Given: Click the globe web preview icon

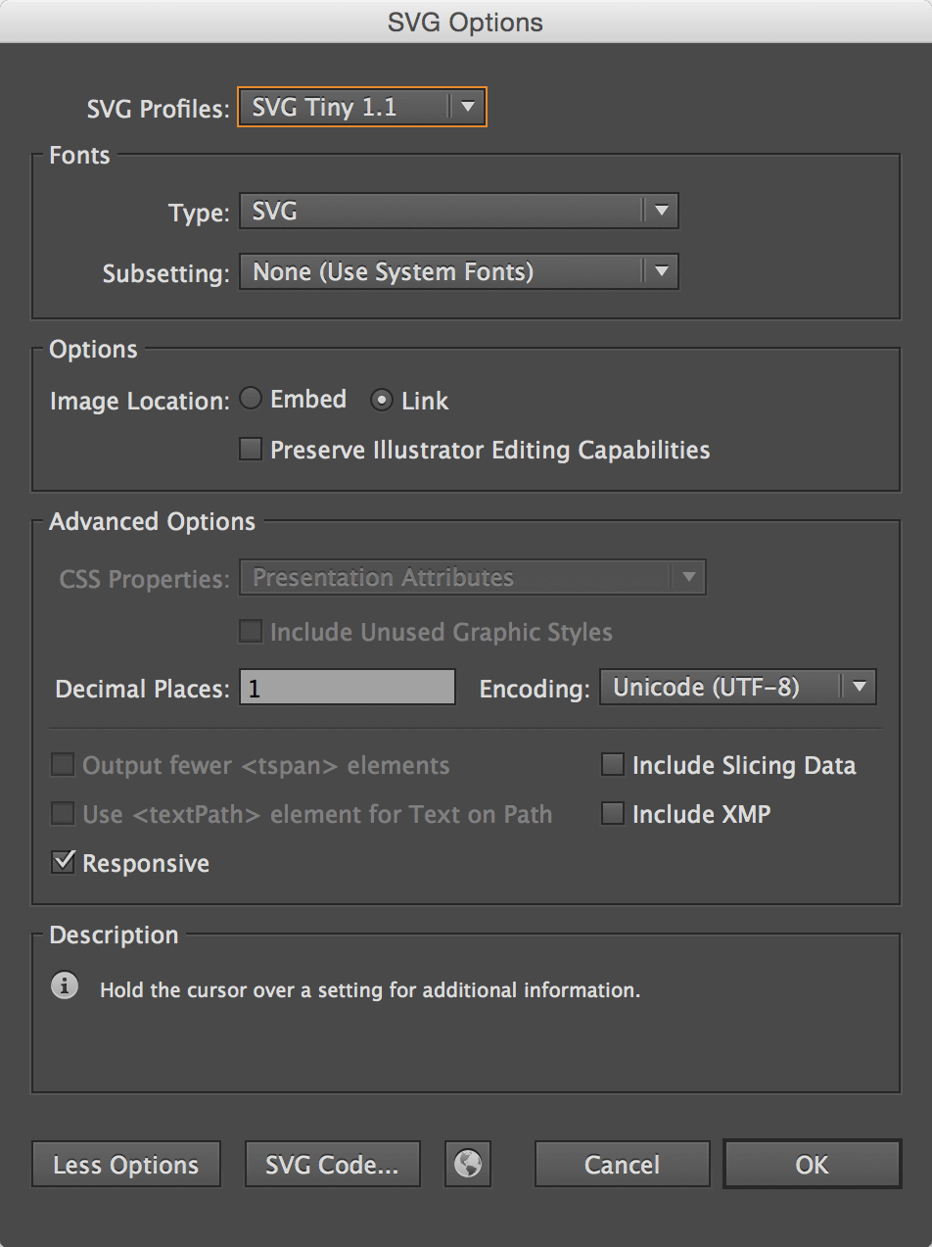Looking at the screenshot, I should pos(467,1164).
